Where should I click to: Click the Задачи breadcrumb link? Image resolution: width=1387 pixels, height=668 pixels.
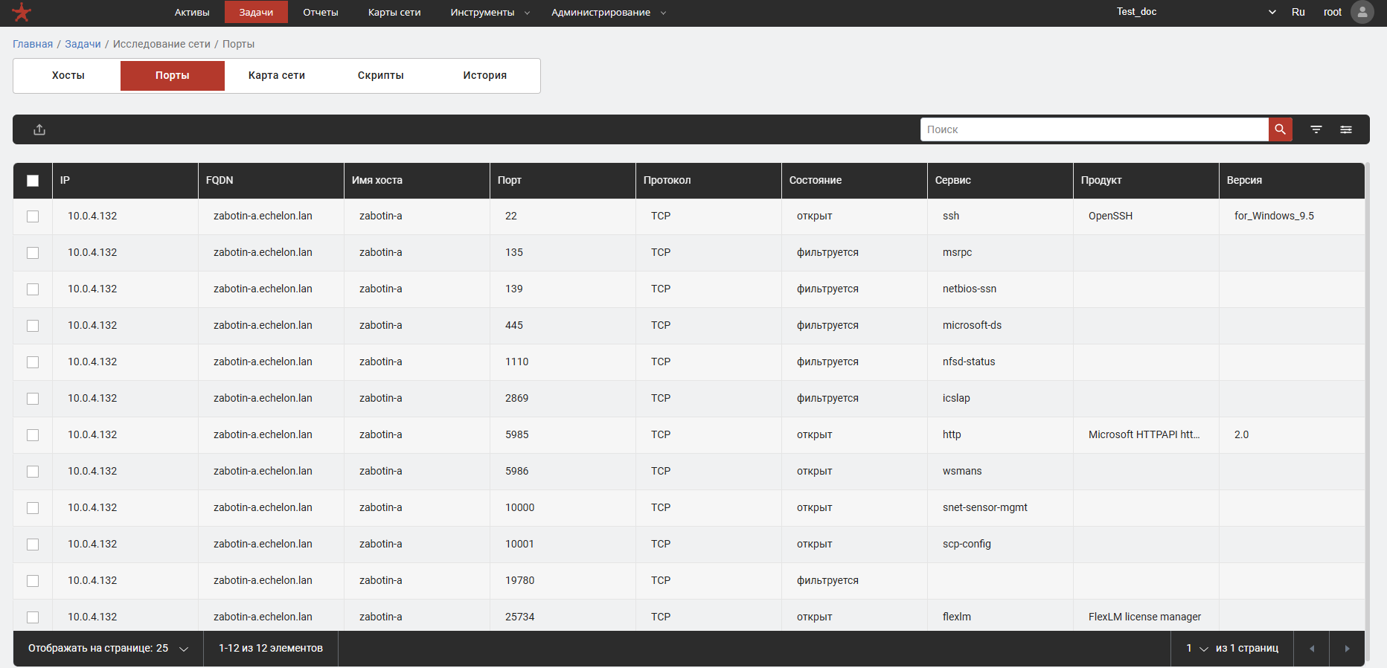(83, 44)
